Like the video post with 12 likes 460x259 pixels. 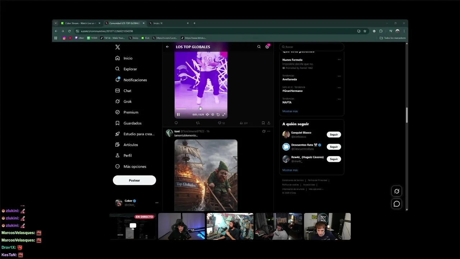tap(221, 123)
